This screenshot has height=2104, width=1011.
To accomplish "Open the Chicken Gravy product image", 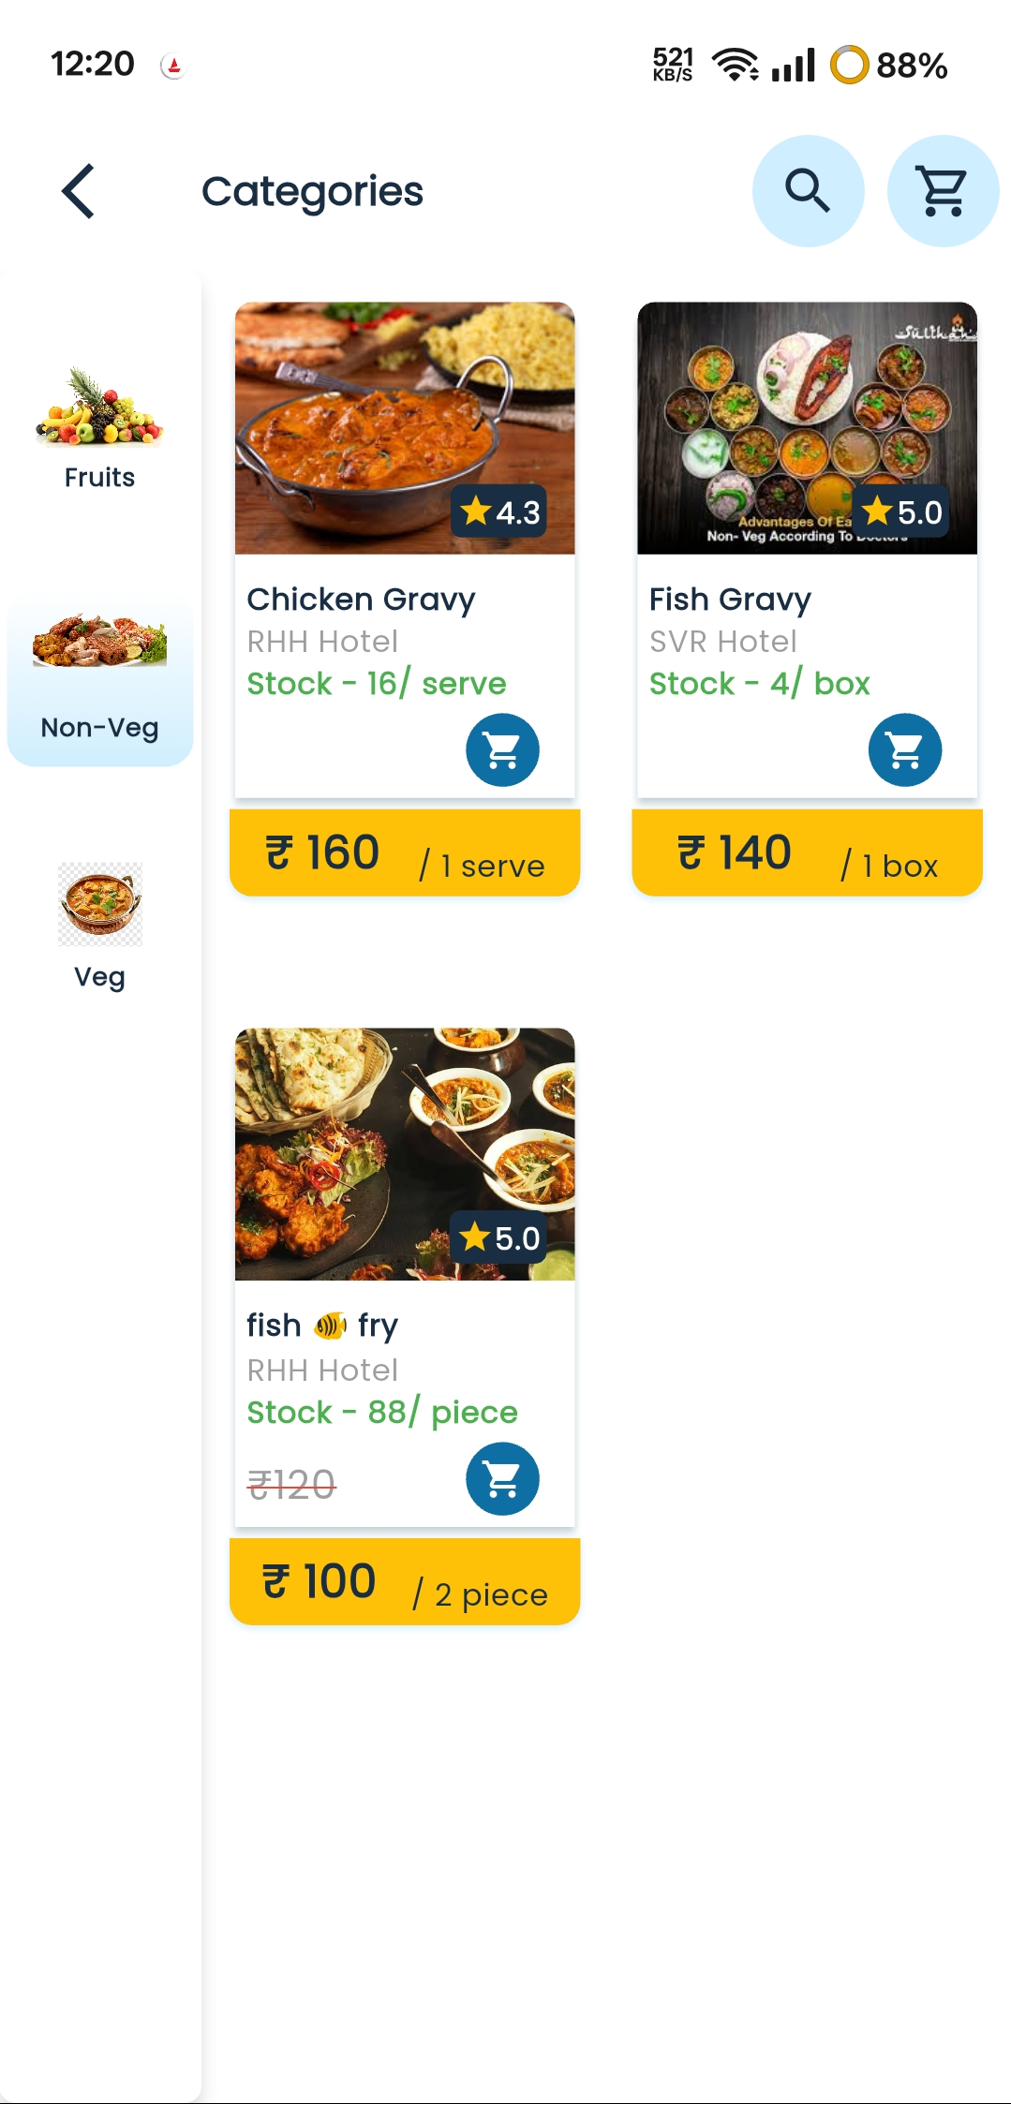I will [x=404, y=427].
